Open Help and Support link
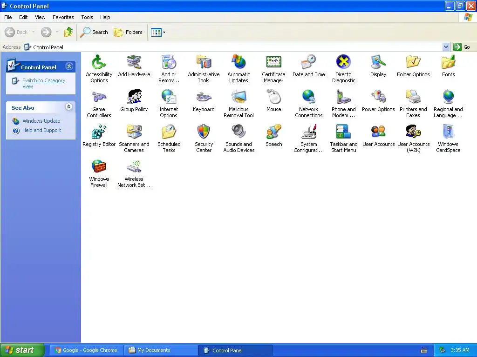 tap(41, 130)
